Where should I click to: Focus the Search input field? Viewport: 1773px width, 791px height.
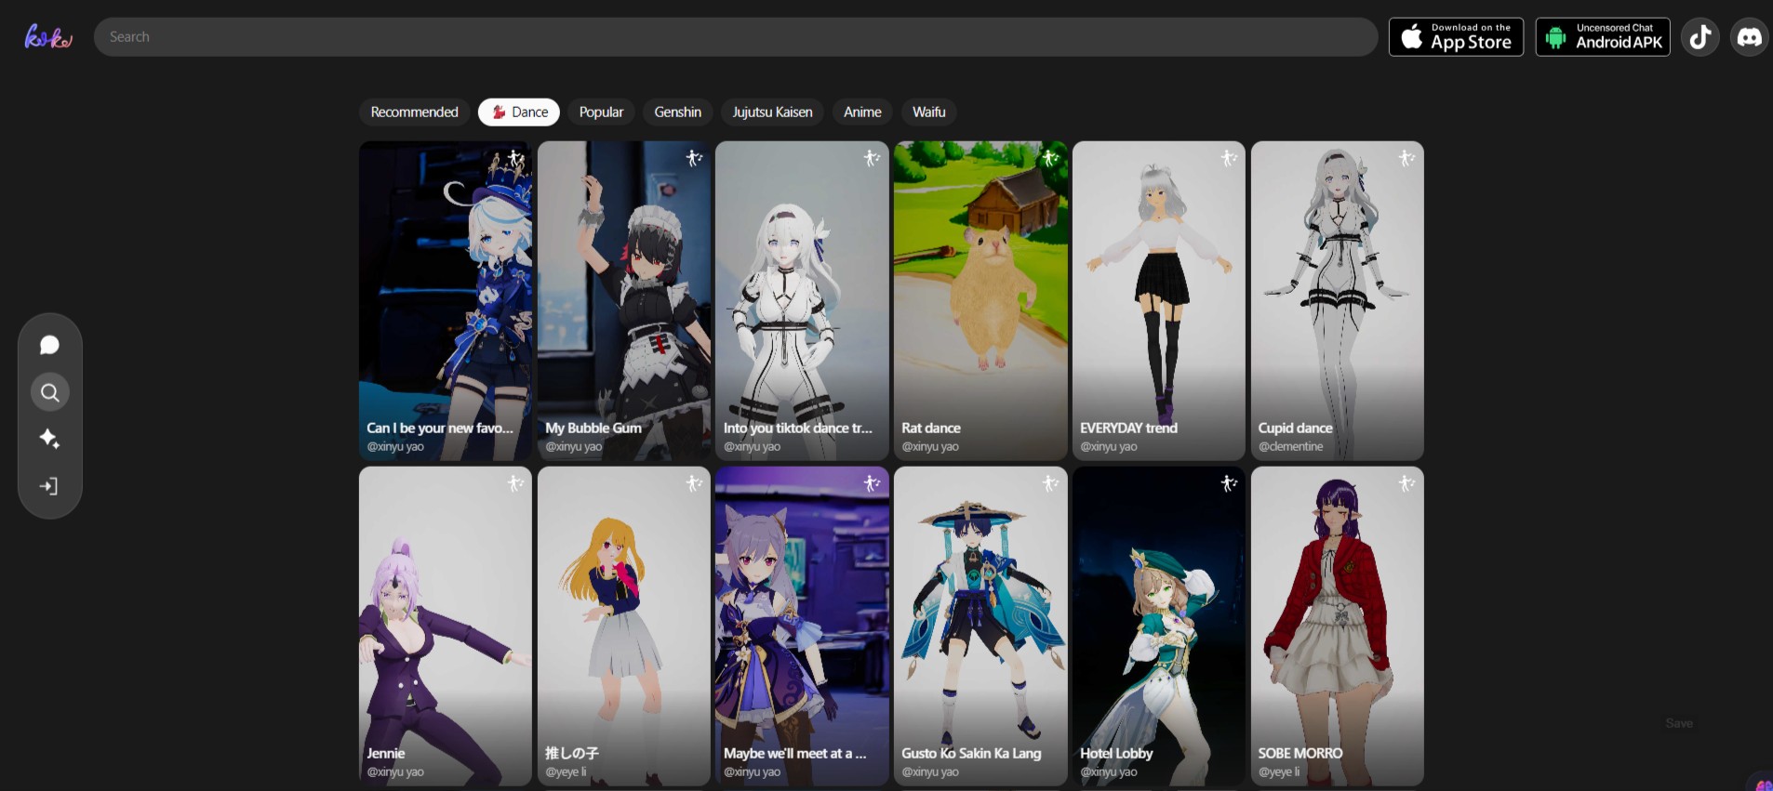coord(735,37)
